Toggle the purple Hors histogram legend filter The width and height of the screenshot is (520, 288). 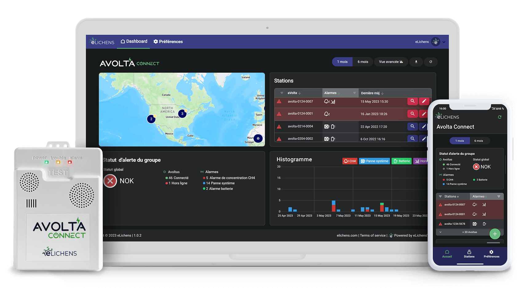point(421,161)
